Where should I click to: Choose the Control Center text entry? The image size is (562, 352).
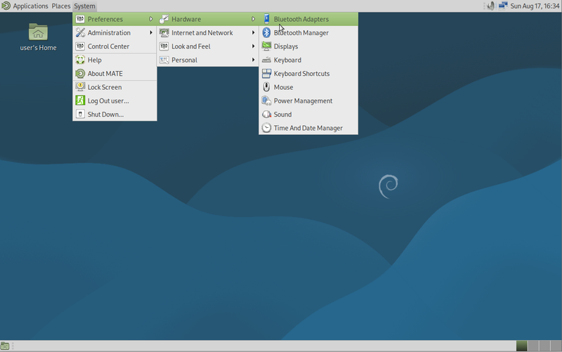click(x=108, y=46)
